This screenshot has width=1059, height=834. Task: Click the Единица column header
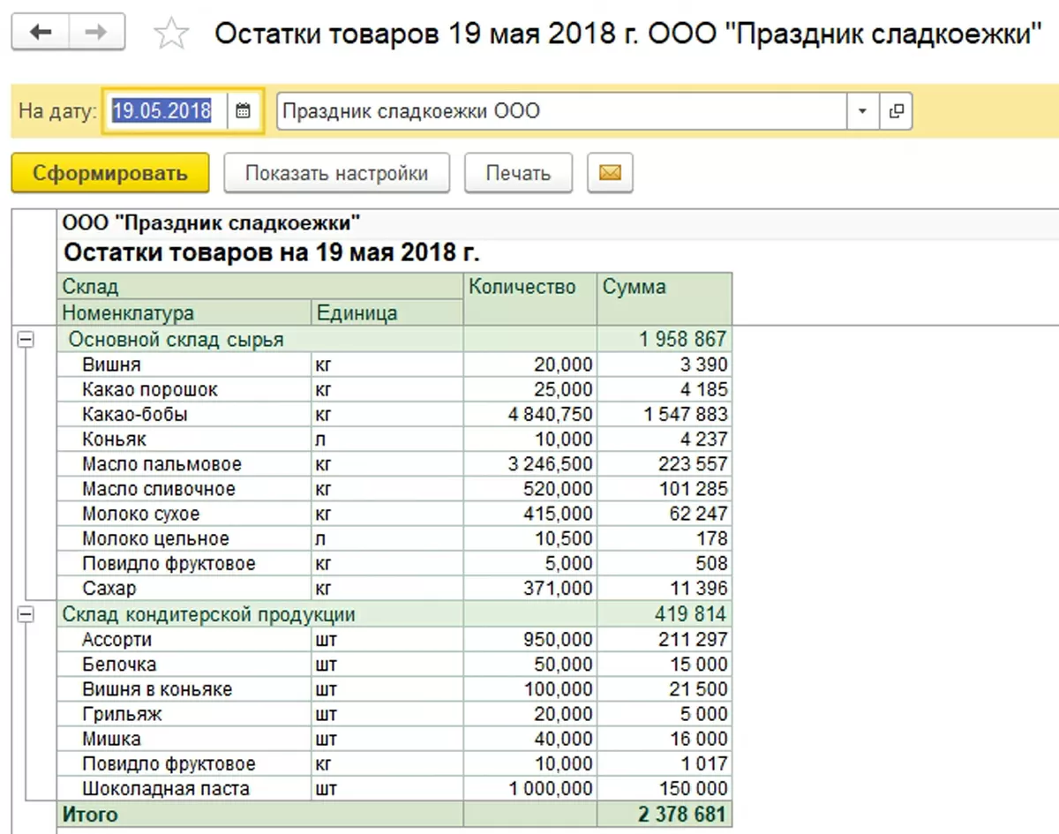pos(387,313)
